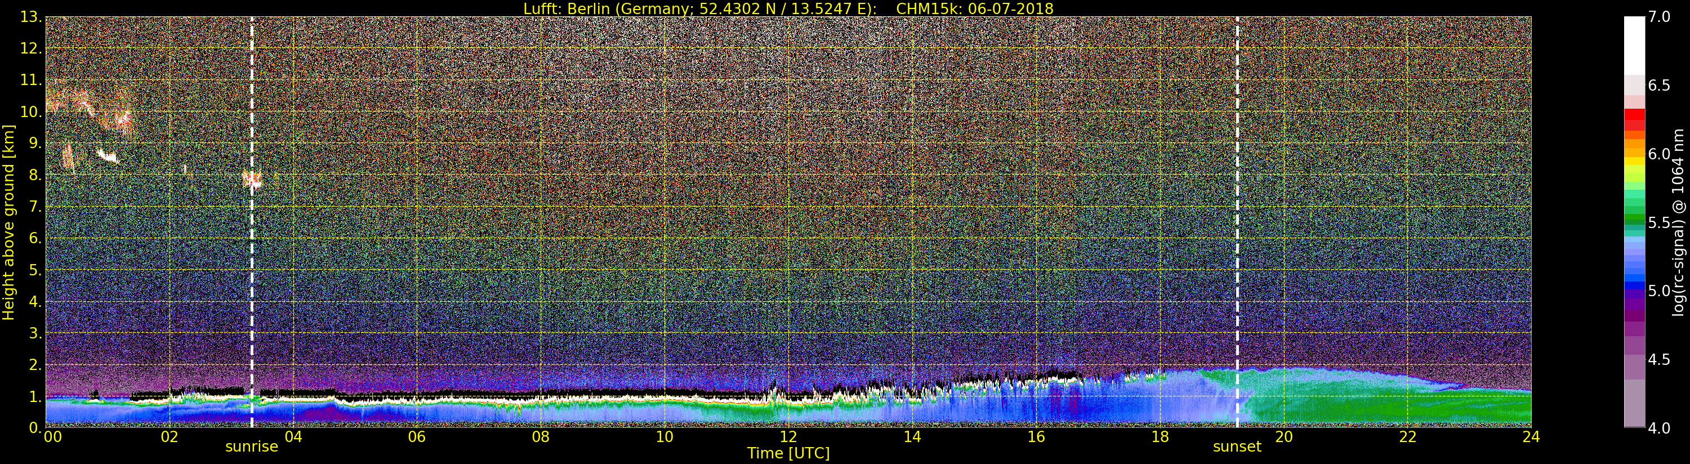Select the '14' time axis tick label

(x=912, y=436)
